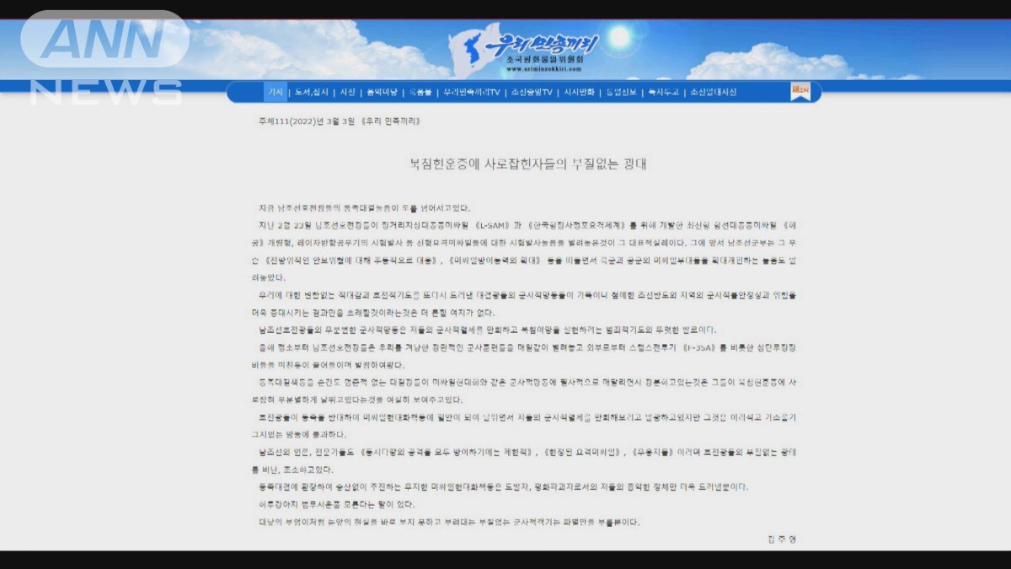Click the orange 새소식 bookmark icon
1011x569 pixels.
[x=800, y=91]
